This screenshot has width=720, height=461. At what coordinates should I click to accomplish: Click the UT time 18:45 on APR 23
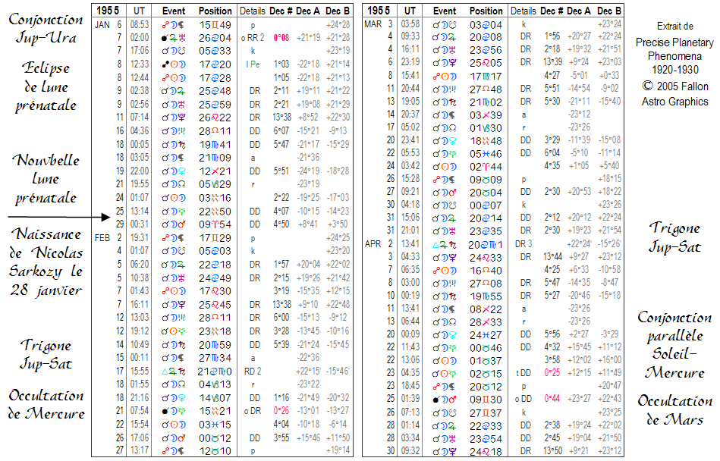[x=410, y=386]
